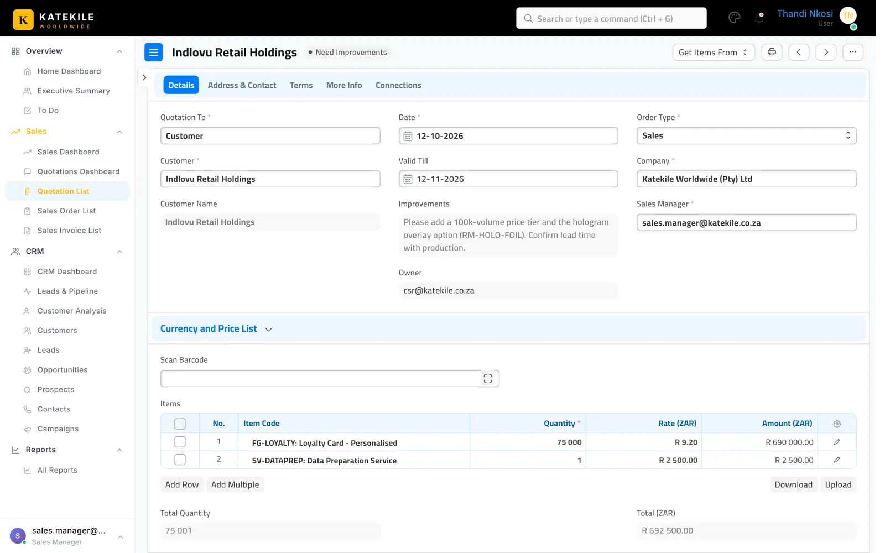
Task: Click the Katekile Worldwide logo
Action: point(54,20)
